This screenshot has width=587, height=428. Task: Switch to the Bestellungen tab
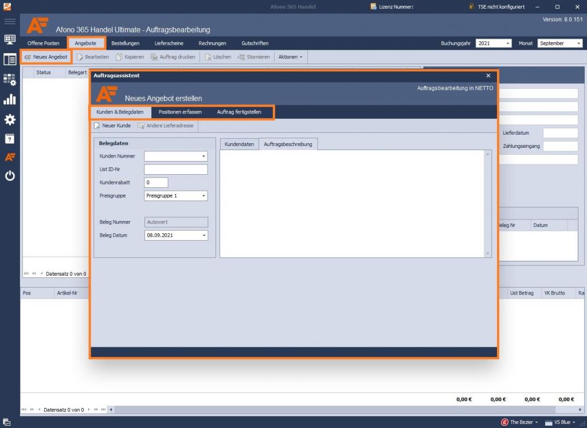coord(126,44)
